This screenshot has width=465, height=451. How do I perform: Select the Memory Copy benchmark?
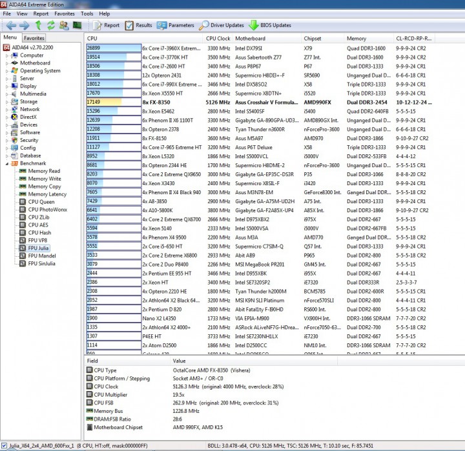pos(45,186)
